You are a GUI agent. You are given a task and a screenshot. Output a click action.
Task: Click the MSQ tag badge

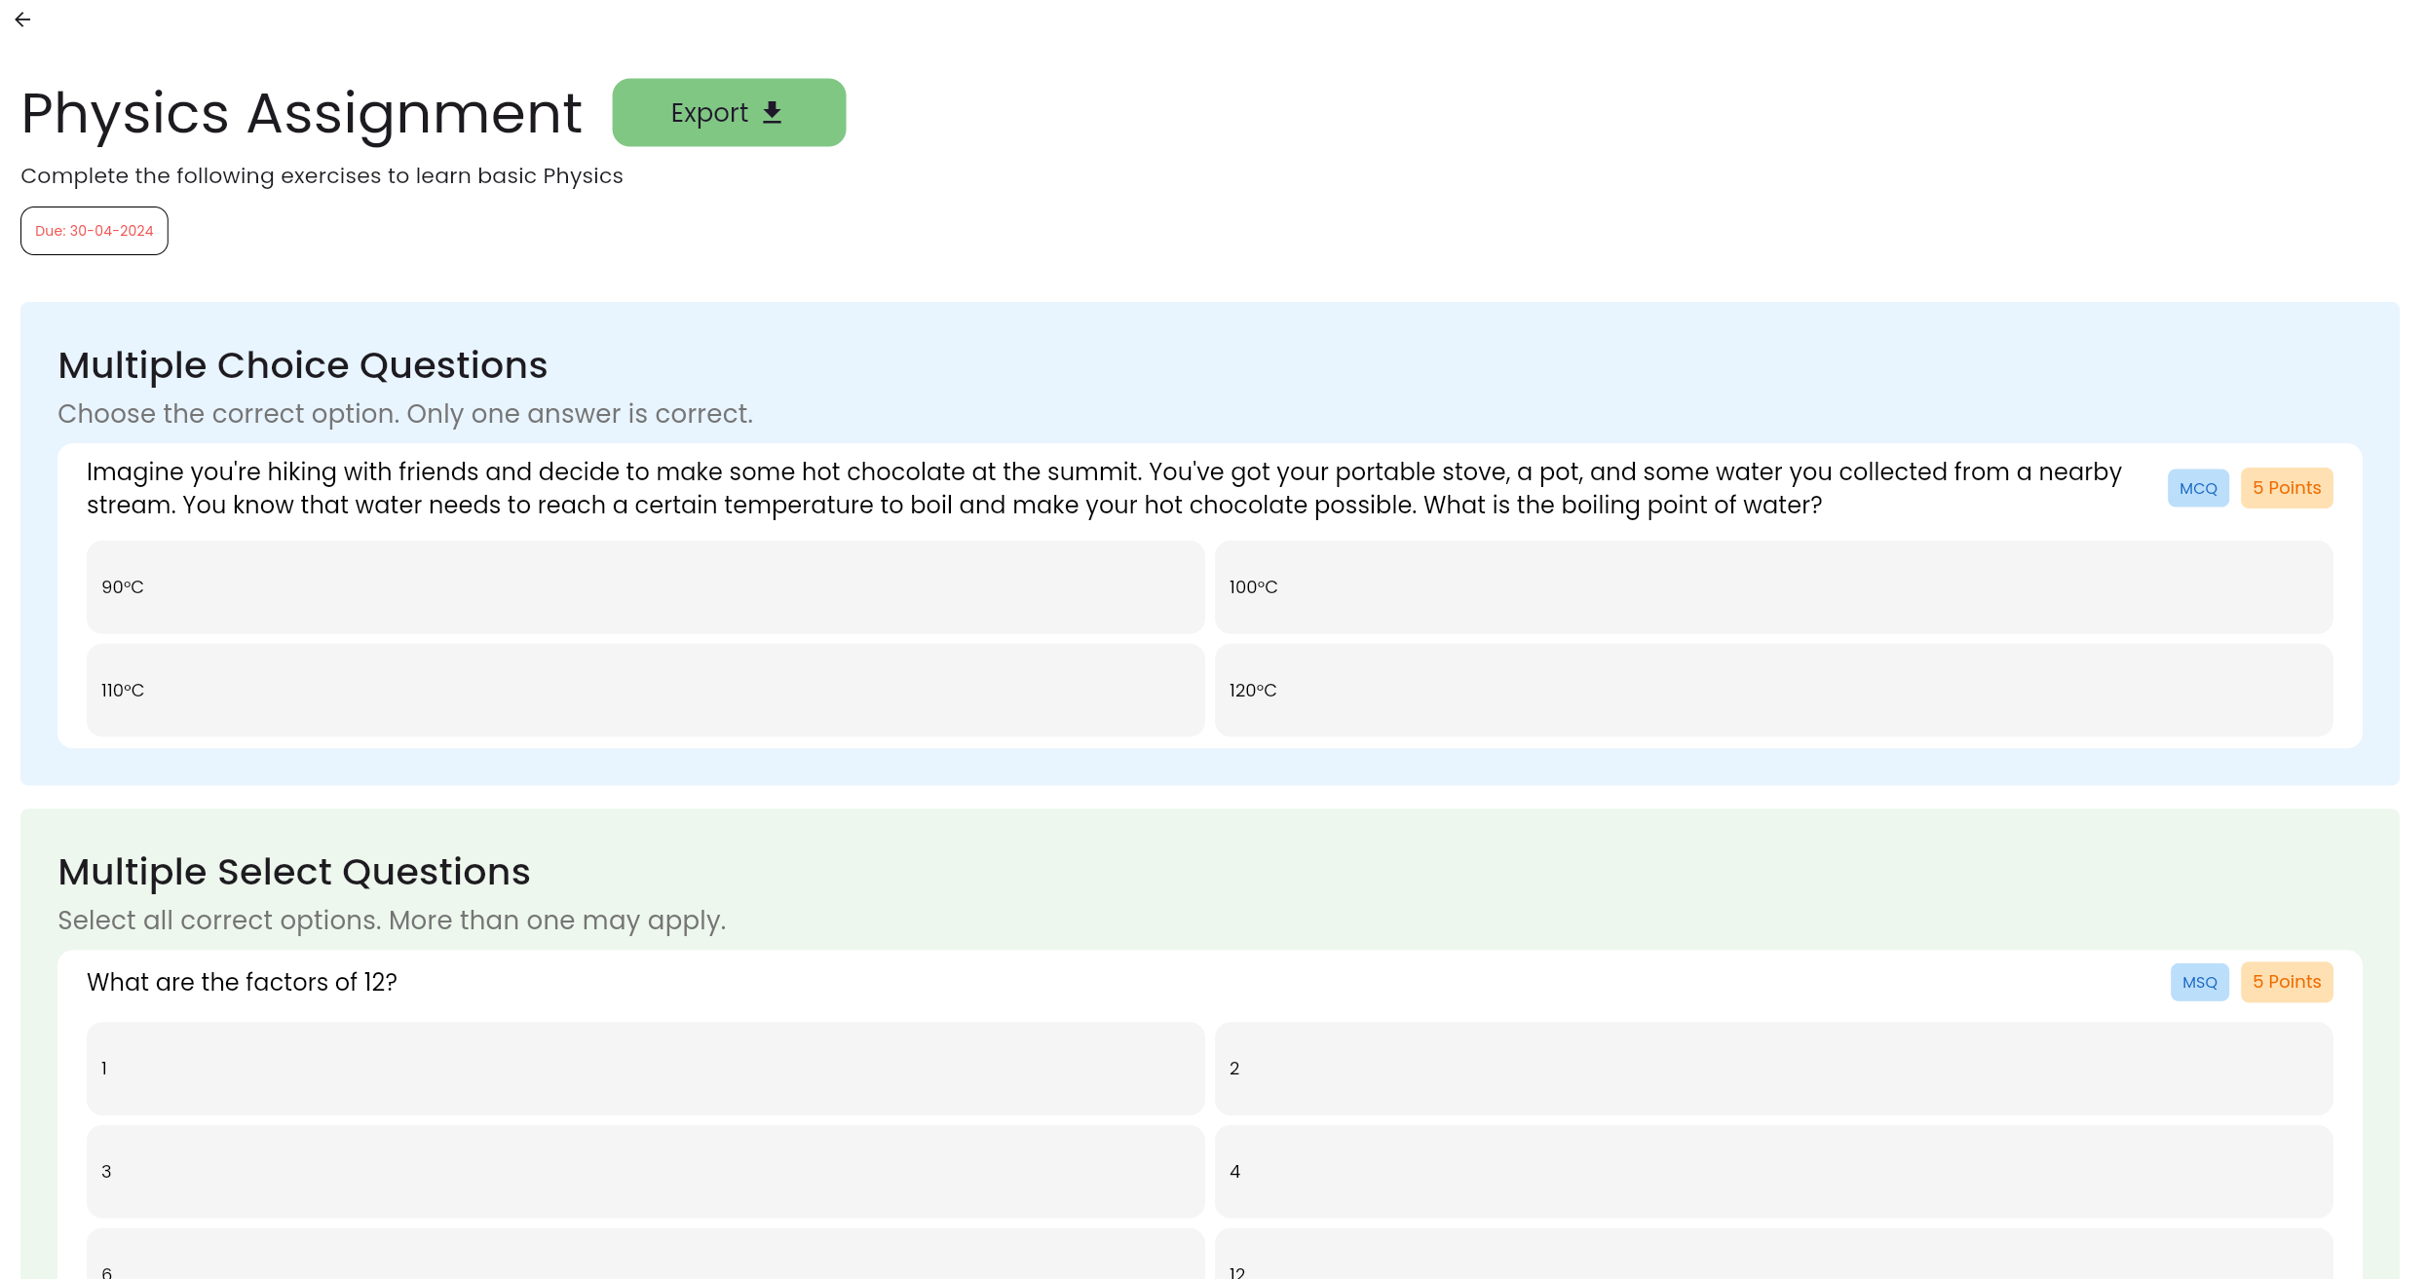2199,982
